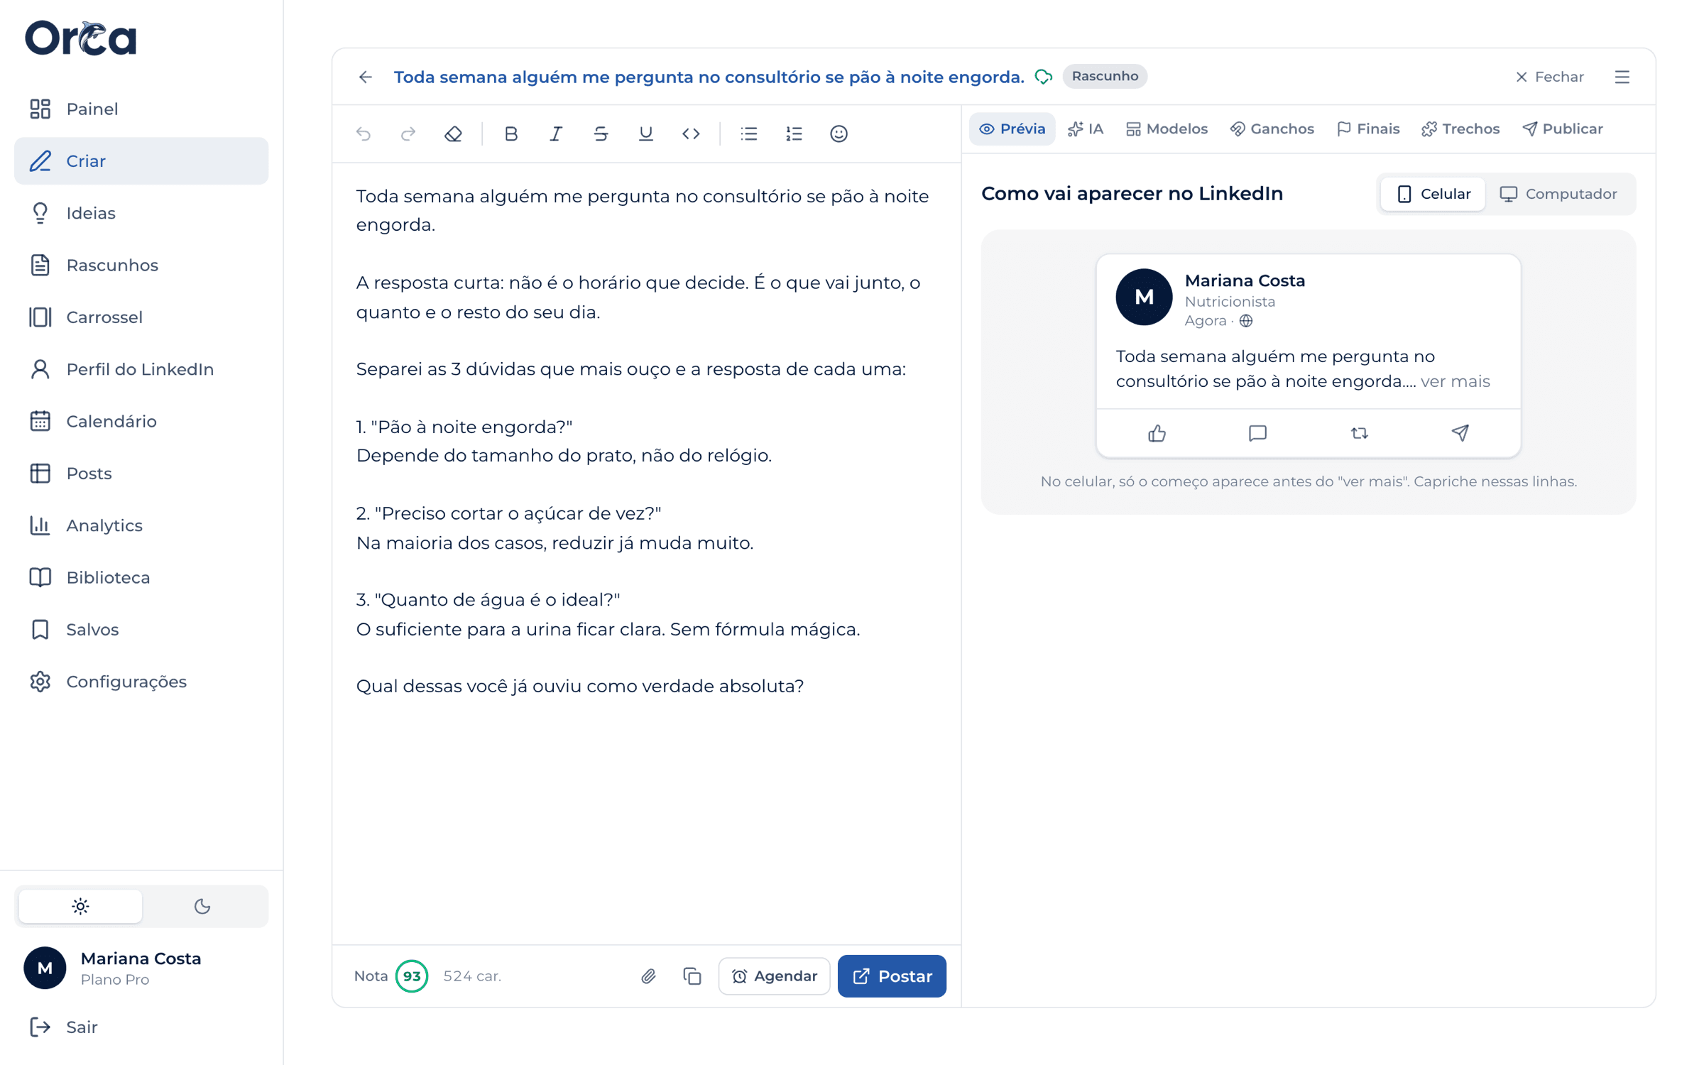Open Painel in the sidebar
This screenshot has height=1065, width=1704.
coord(141,109)
